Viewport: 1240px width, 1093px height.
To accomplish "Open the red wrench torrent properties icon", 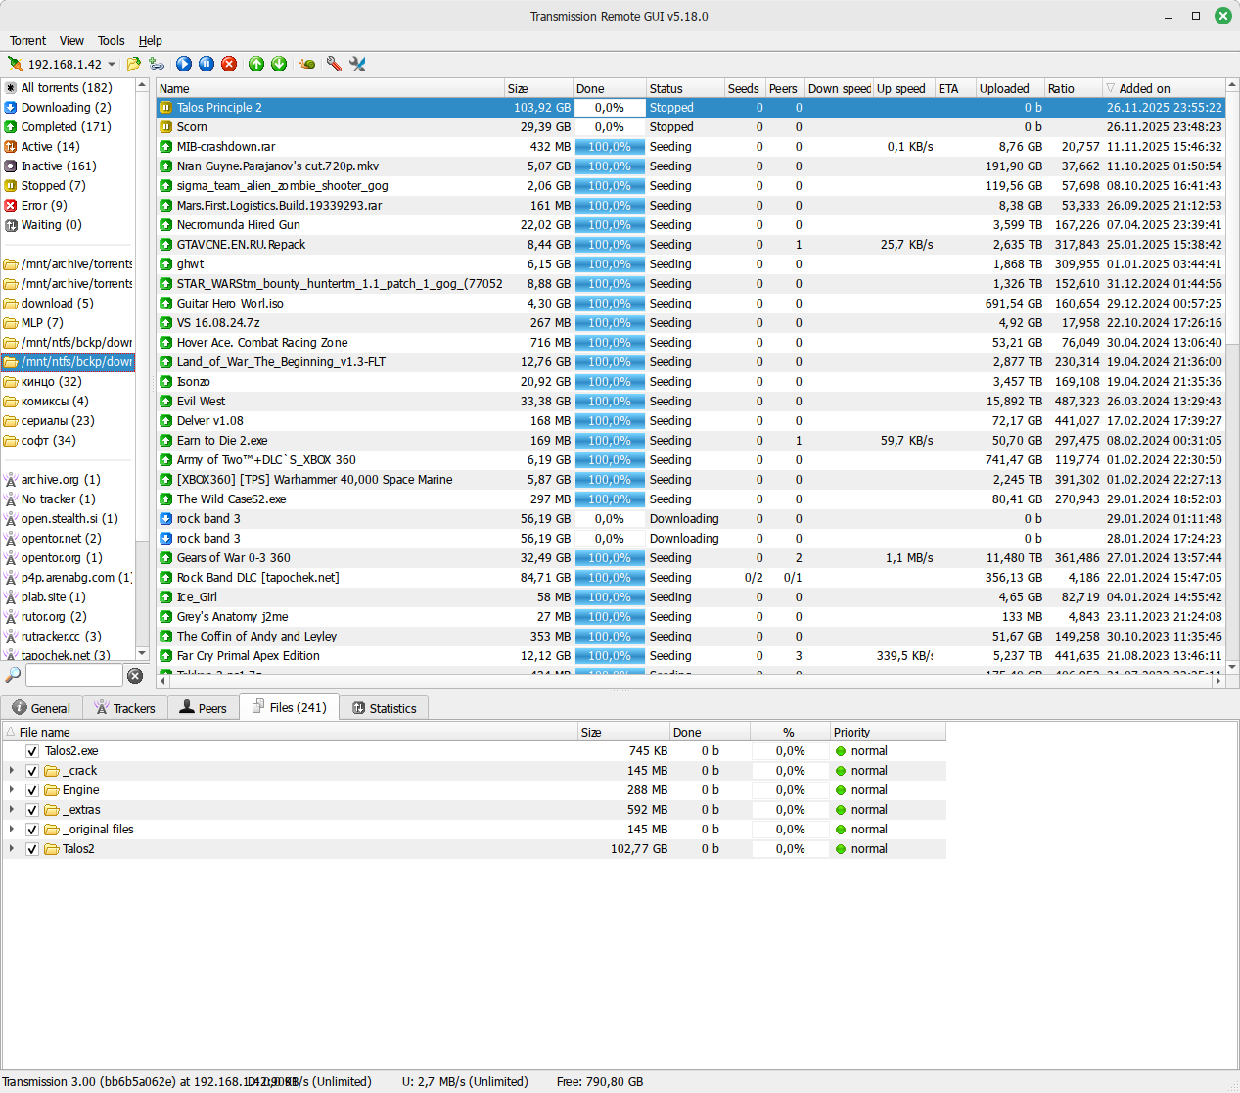I will pos(334,64).
